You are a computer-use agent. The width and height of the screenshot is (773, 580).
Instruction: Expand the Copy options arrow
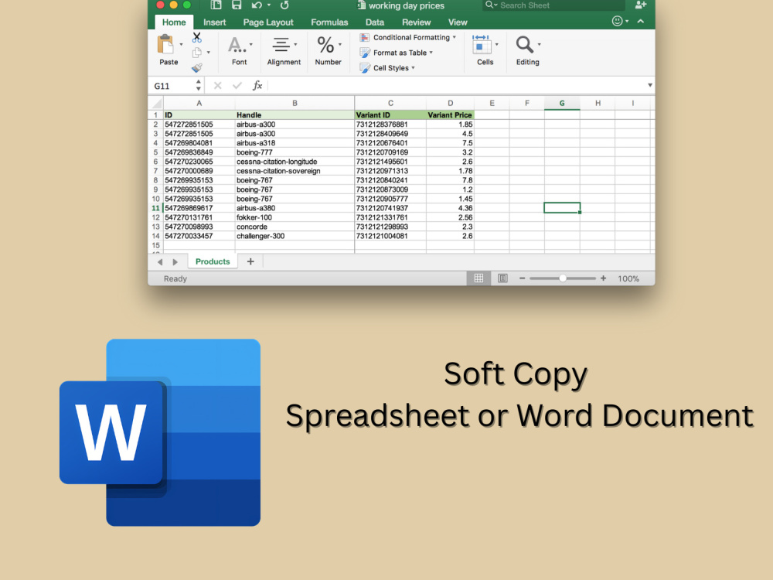coord(209,53)
